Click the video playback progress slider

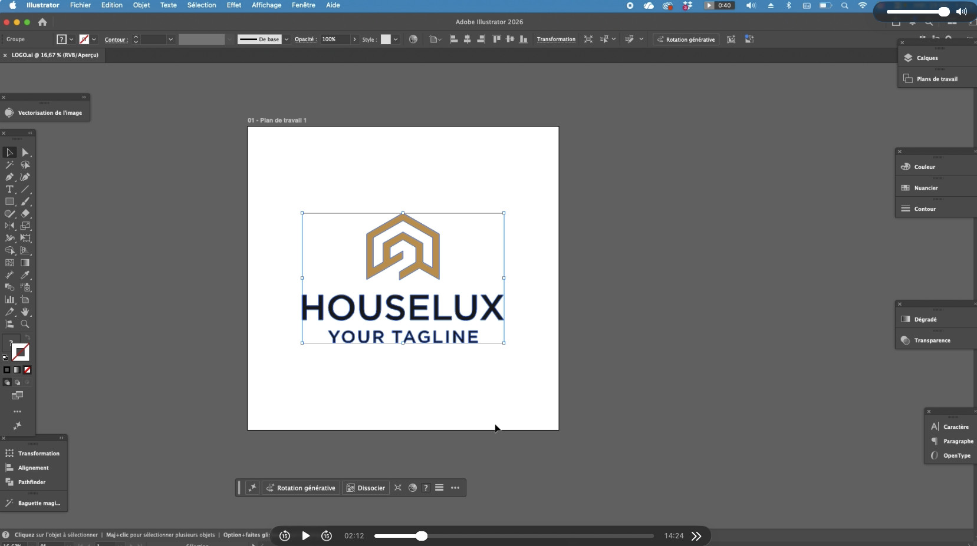click(x=513, y=536)
